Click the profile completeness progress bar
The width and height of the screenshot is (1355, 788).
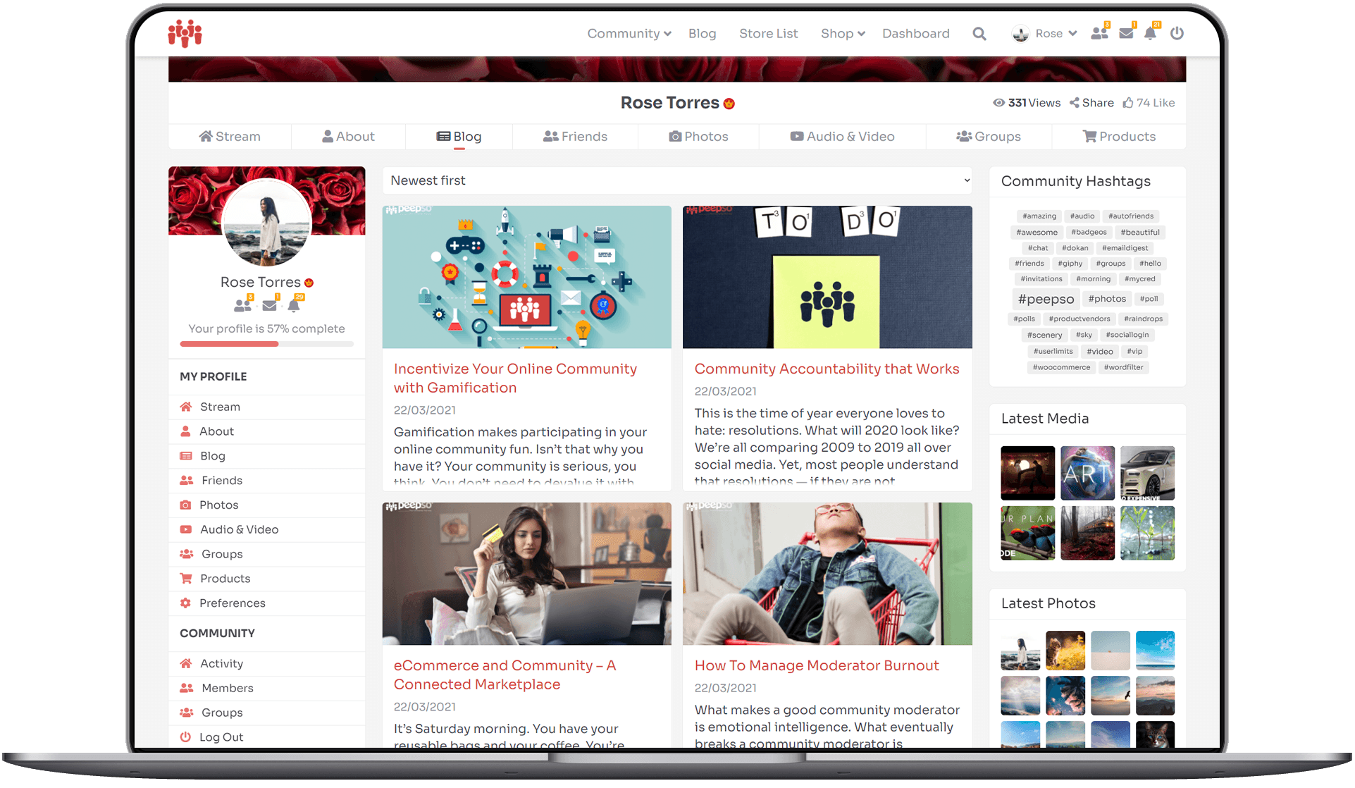(x=267, y=344)
